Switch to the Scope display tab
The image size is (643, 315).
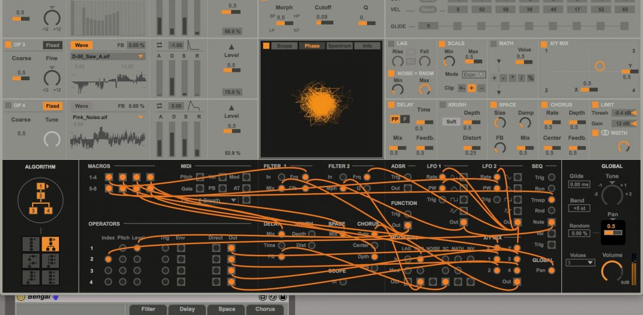[x=285, y=46]
